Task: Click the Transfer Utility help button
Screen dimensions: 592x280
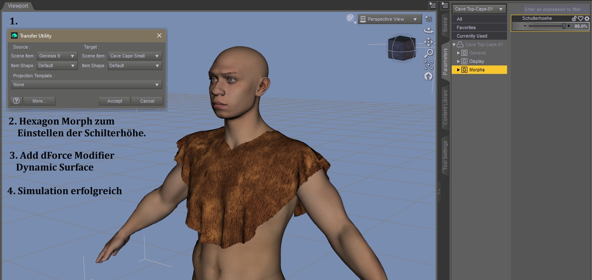Action: pyautogui.click(x=16, y=101)
